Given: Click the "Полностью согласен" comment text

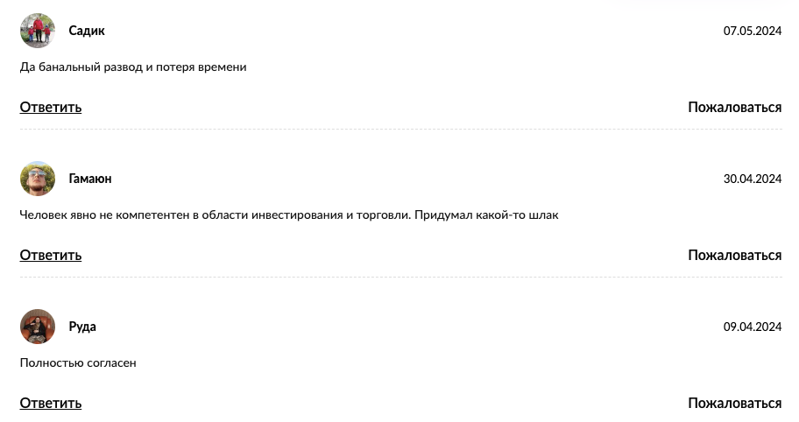Looking at the screenshot, I should (x=78, y=362).
